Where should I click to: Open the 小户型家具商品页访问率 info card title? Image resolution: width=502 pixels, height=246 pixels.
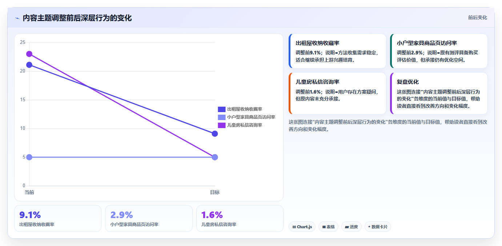(x=427, y=43)
